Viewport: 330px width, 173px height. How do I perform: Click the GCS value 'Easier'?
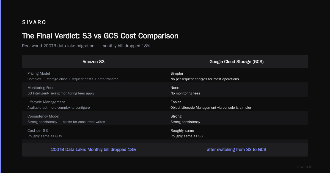[x=176, y=102]
